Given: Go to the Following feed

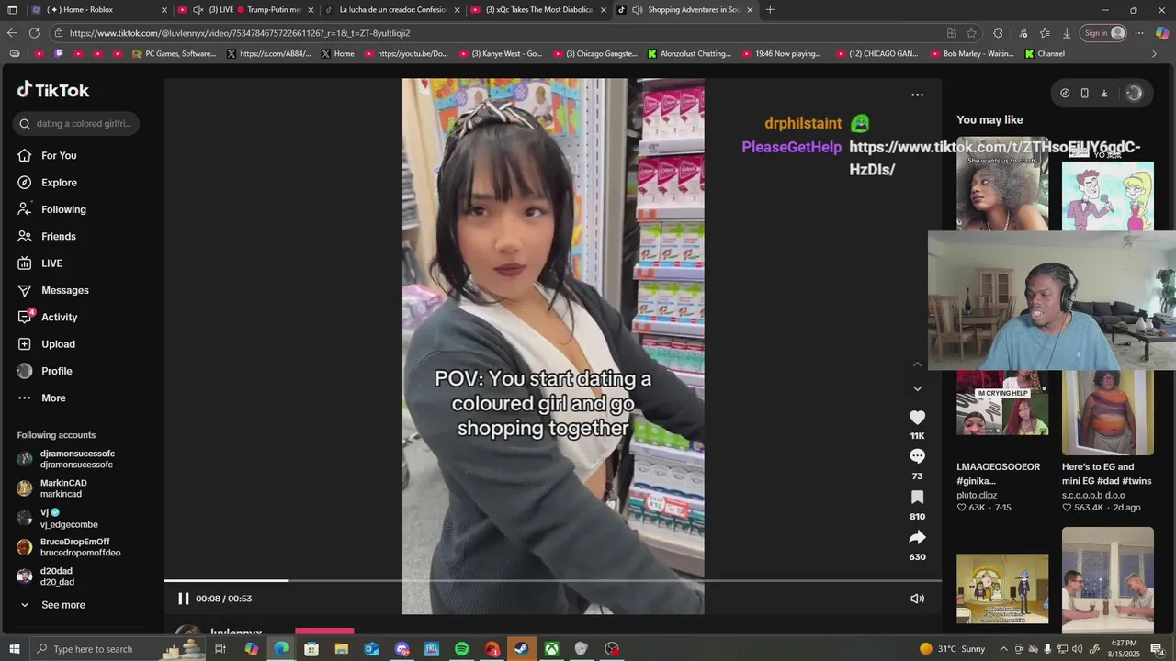Looking at the screenshot, I should click(51, 209).
